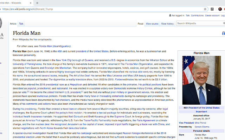Close the Florida Man Wikipedia browser tab
Image resolution: width=225 pixels, height=140 pixels.
31,3
